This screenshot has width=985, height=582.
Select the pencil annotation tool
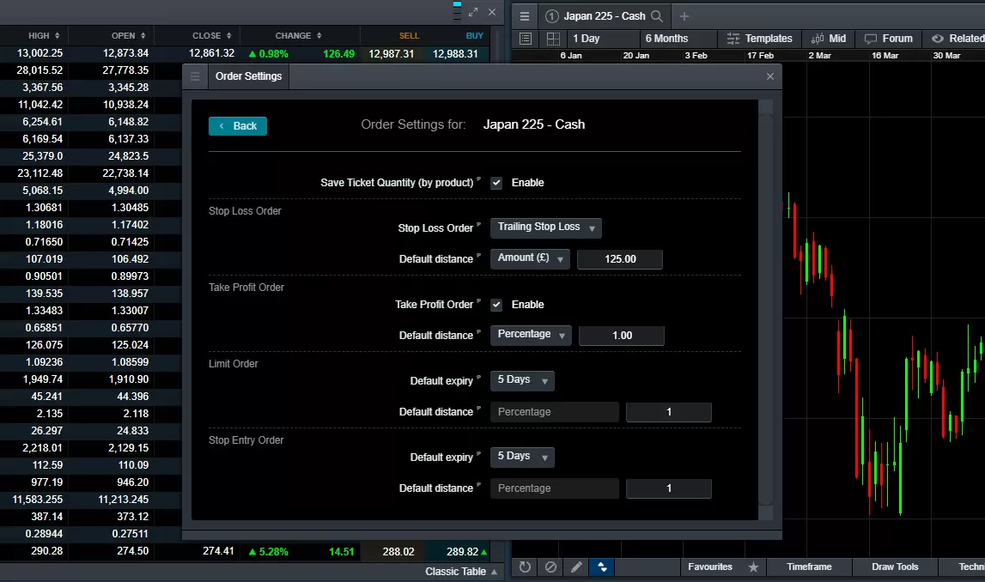pos(576,567)
